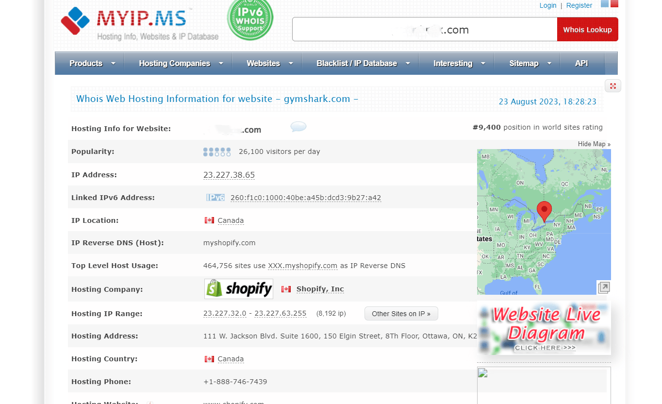Viewport: 662px width, 404px height.
Task: Click the red map location marker
Action: click(544, 212)
